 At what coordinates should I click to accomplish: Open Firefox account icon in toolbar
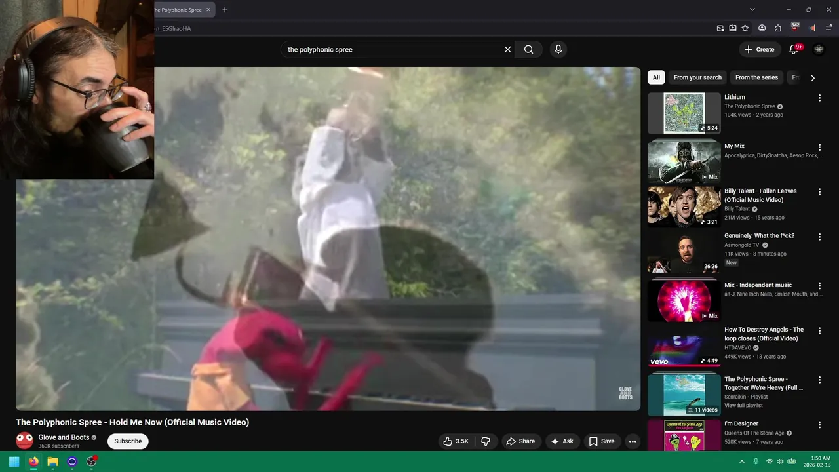[762, 28]
